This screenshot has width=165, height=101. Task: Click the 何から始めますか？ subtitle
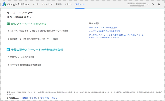coord(19,17)
